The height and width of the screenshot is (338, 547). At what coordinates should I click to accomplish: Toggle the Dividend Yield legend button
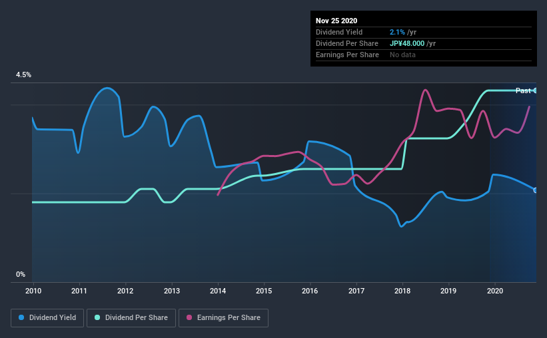point(47,318)
